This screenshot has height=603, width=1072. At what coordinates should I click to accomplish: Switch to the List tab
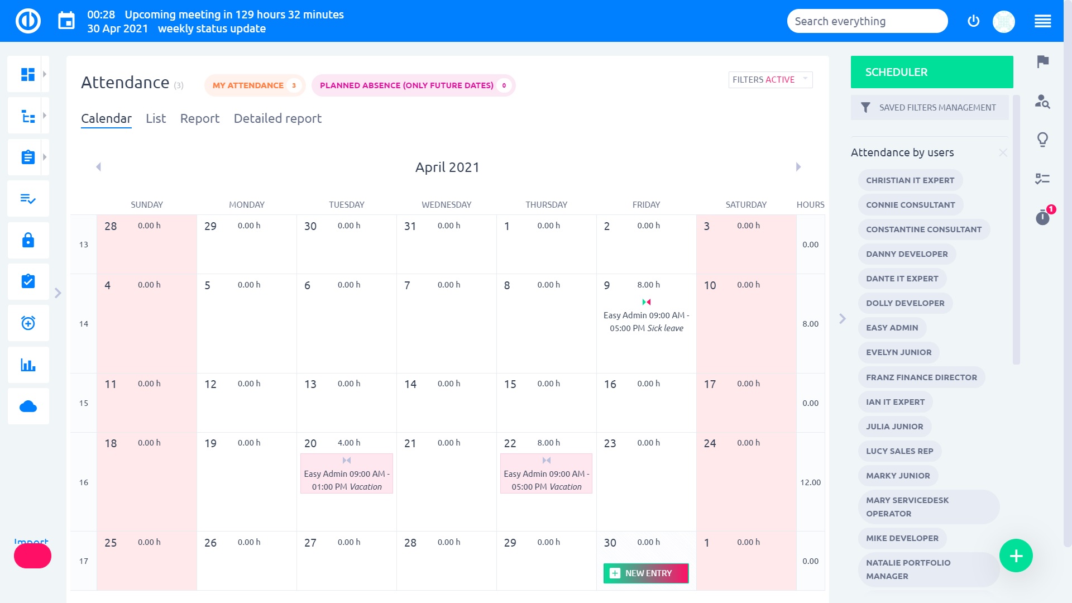coord(156,118)
